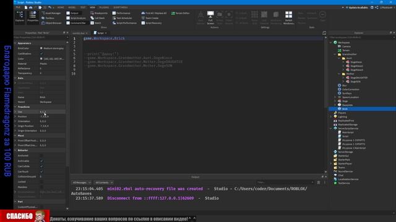
Task: Toggle the Anchored checkbox
Action: tap(41, 155)
